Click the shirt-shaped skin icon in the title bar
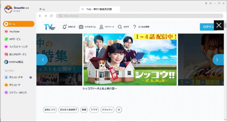This screenshot has width=227, height=122. tap(206, 3)
